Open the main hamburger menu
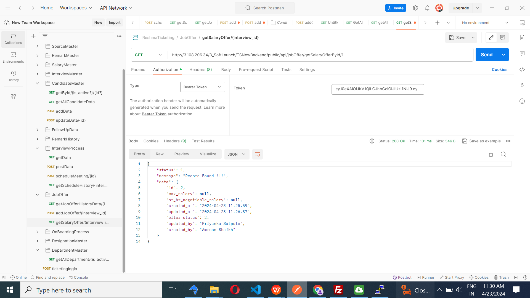This screenshot has width=530, height=298. point(8,8)
